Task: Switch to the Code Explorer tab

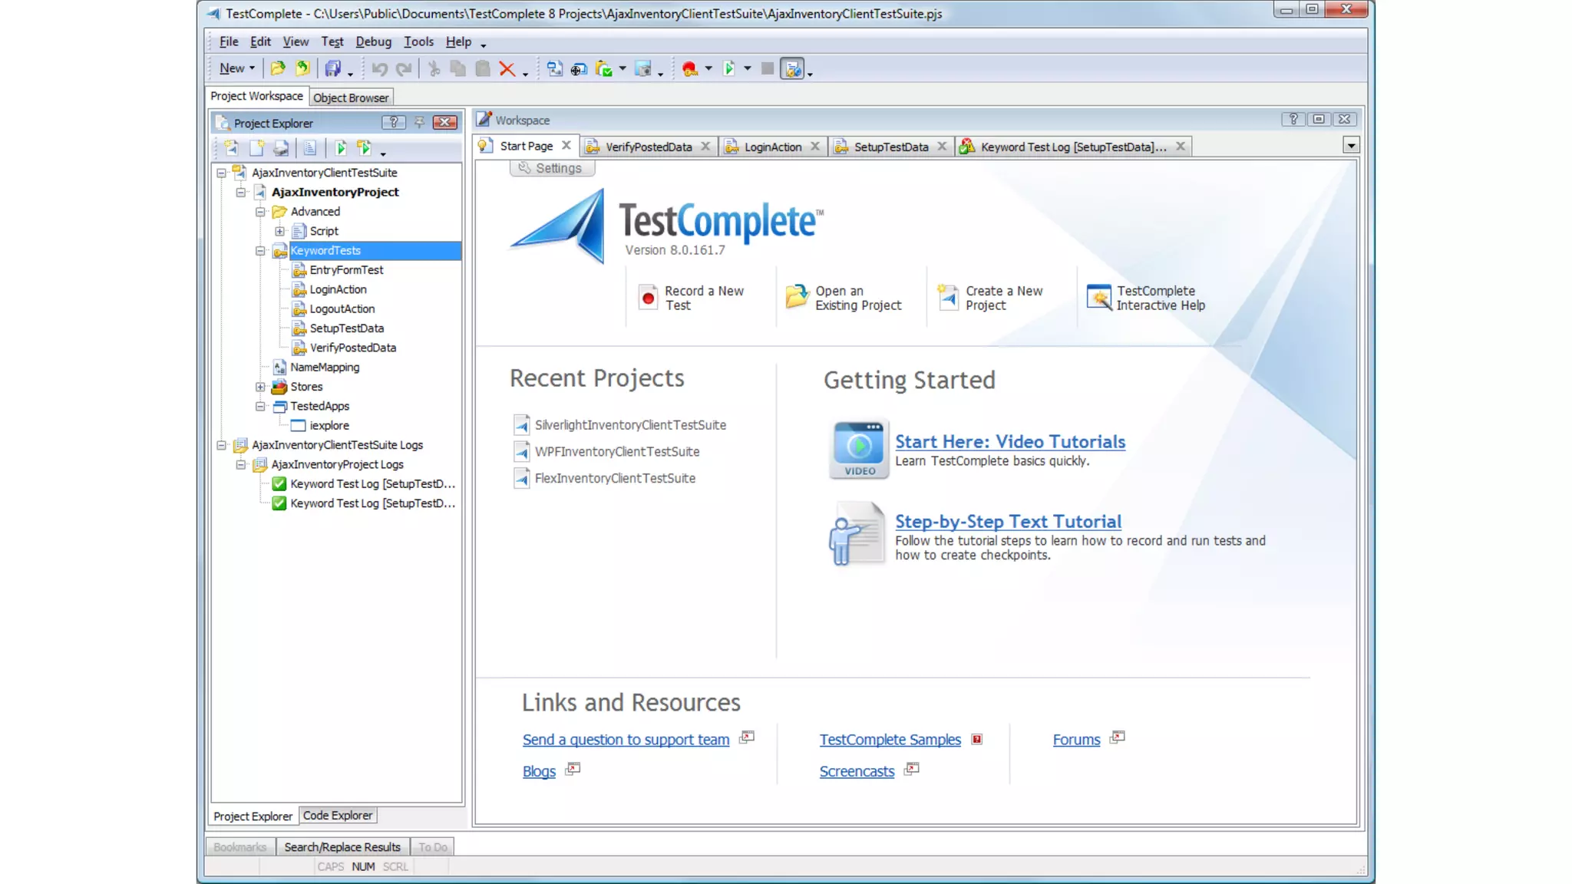Action: [x=337, y=816]
